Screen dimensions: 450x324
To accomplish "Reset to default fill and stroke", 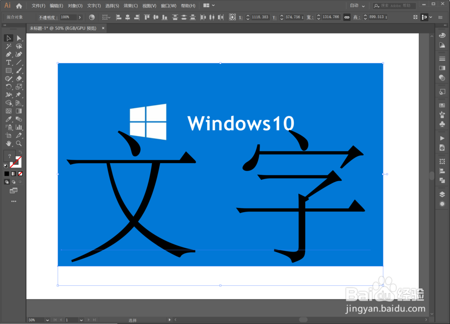I will [x=6, y=165].
